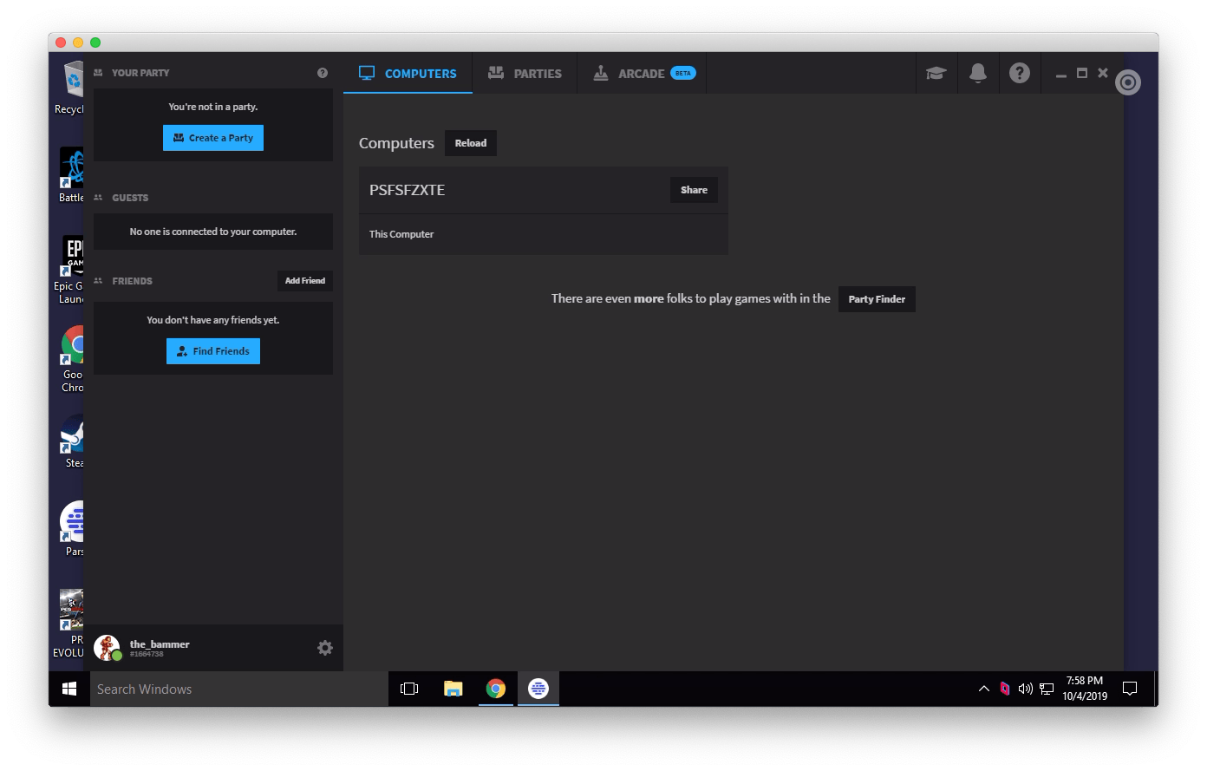Open Chrome from the Windows taskbar
This screenshot has width=1207, height=771.
[495, 689]
